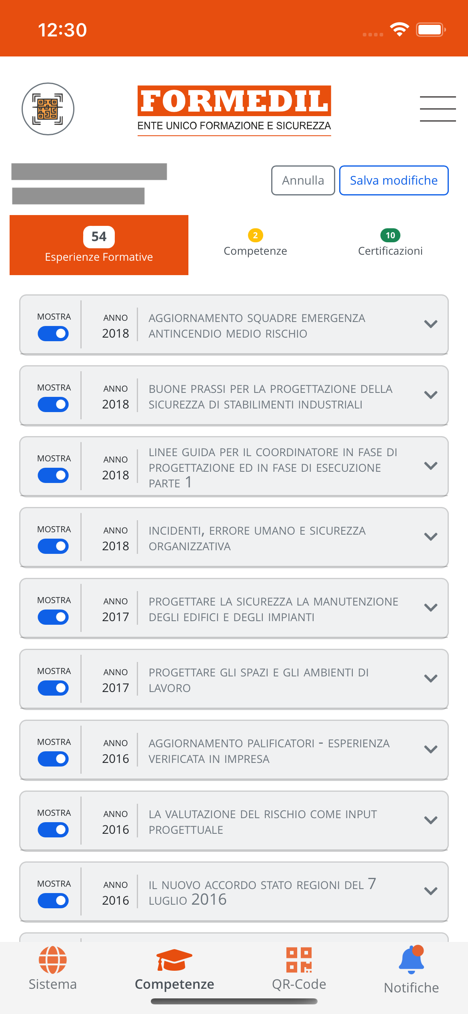Tap the FORMEDIL logo
The image size is (468, 1014).
click(x=234, y=109)
